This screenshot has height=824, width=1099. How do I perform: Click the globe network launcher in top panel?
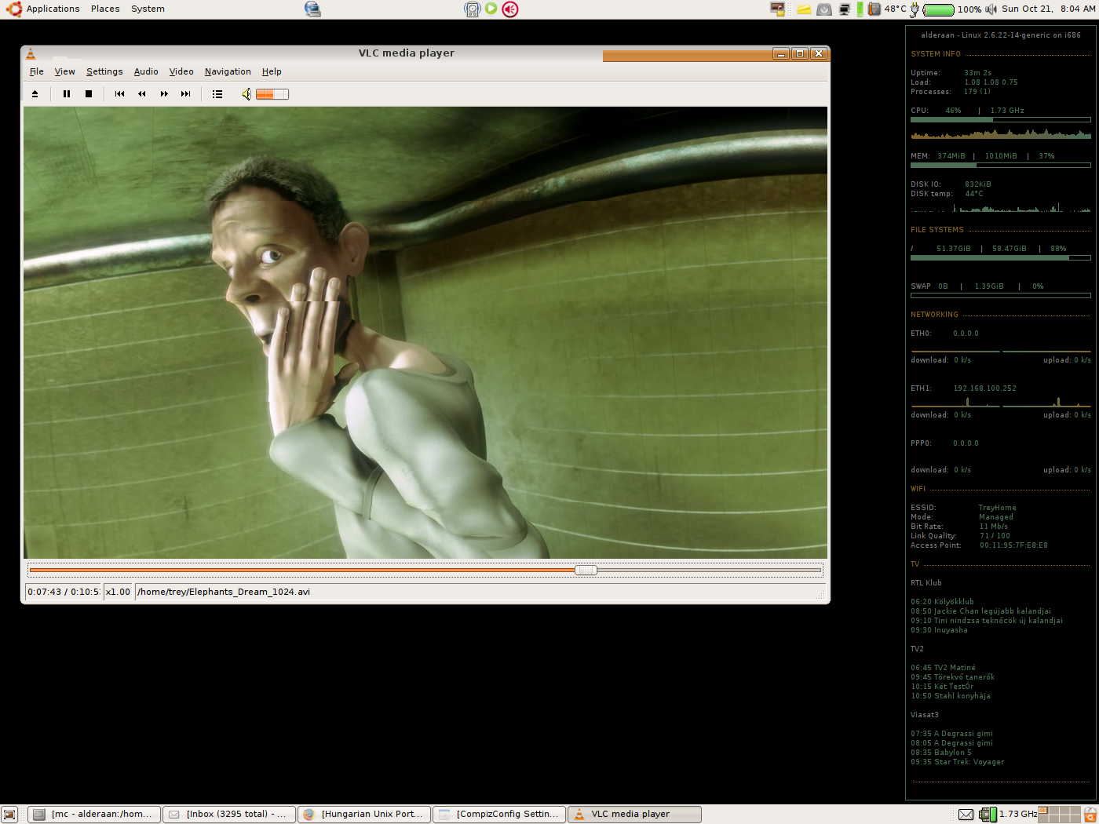click(x=312, y=9)
